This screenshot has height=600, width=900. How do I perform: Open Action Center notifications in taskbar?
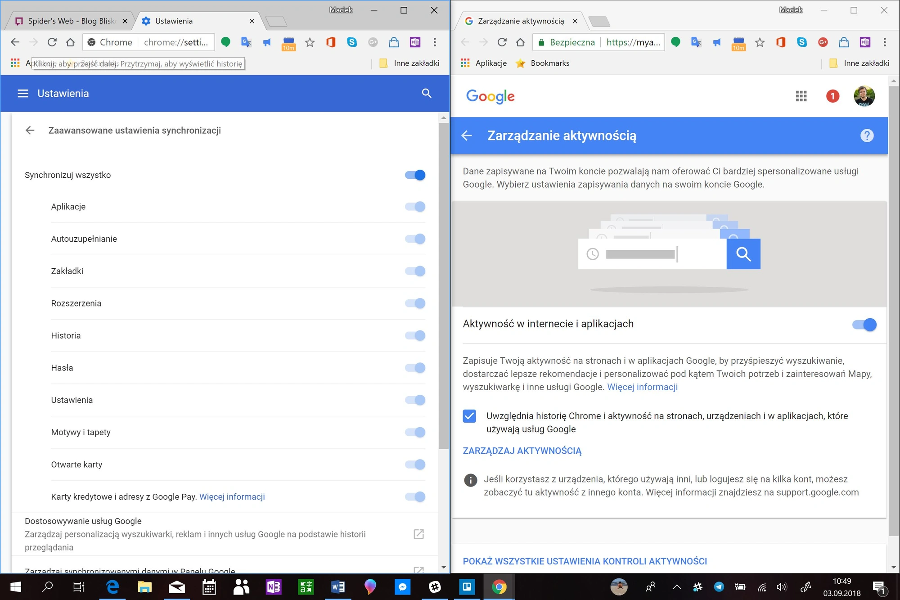click(879, 587)
